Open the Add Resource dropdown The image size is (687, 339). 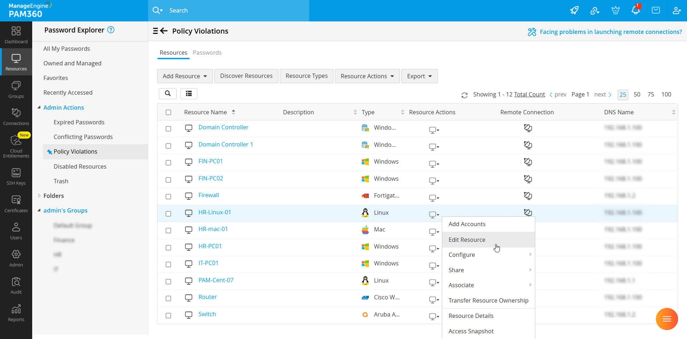[x=185, y=76]
